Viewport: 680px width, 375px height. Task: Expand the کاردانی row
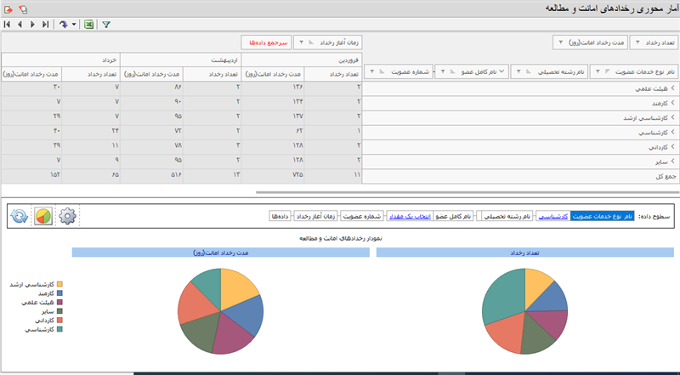point(671,146)
